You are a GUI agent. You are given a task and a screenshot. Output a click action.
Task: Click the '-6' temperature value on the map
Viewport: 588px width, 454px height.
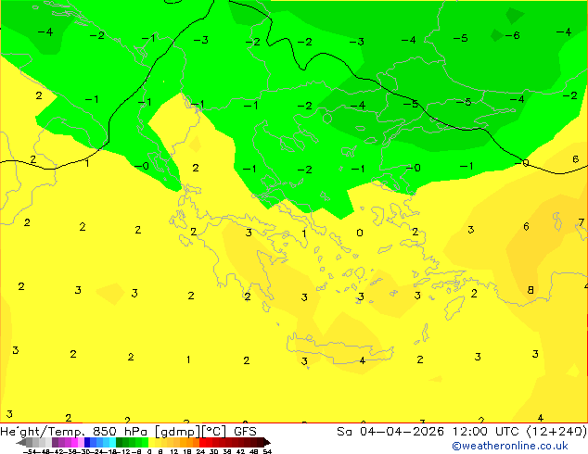tap(512, 35)
